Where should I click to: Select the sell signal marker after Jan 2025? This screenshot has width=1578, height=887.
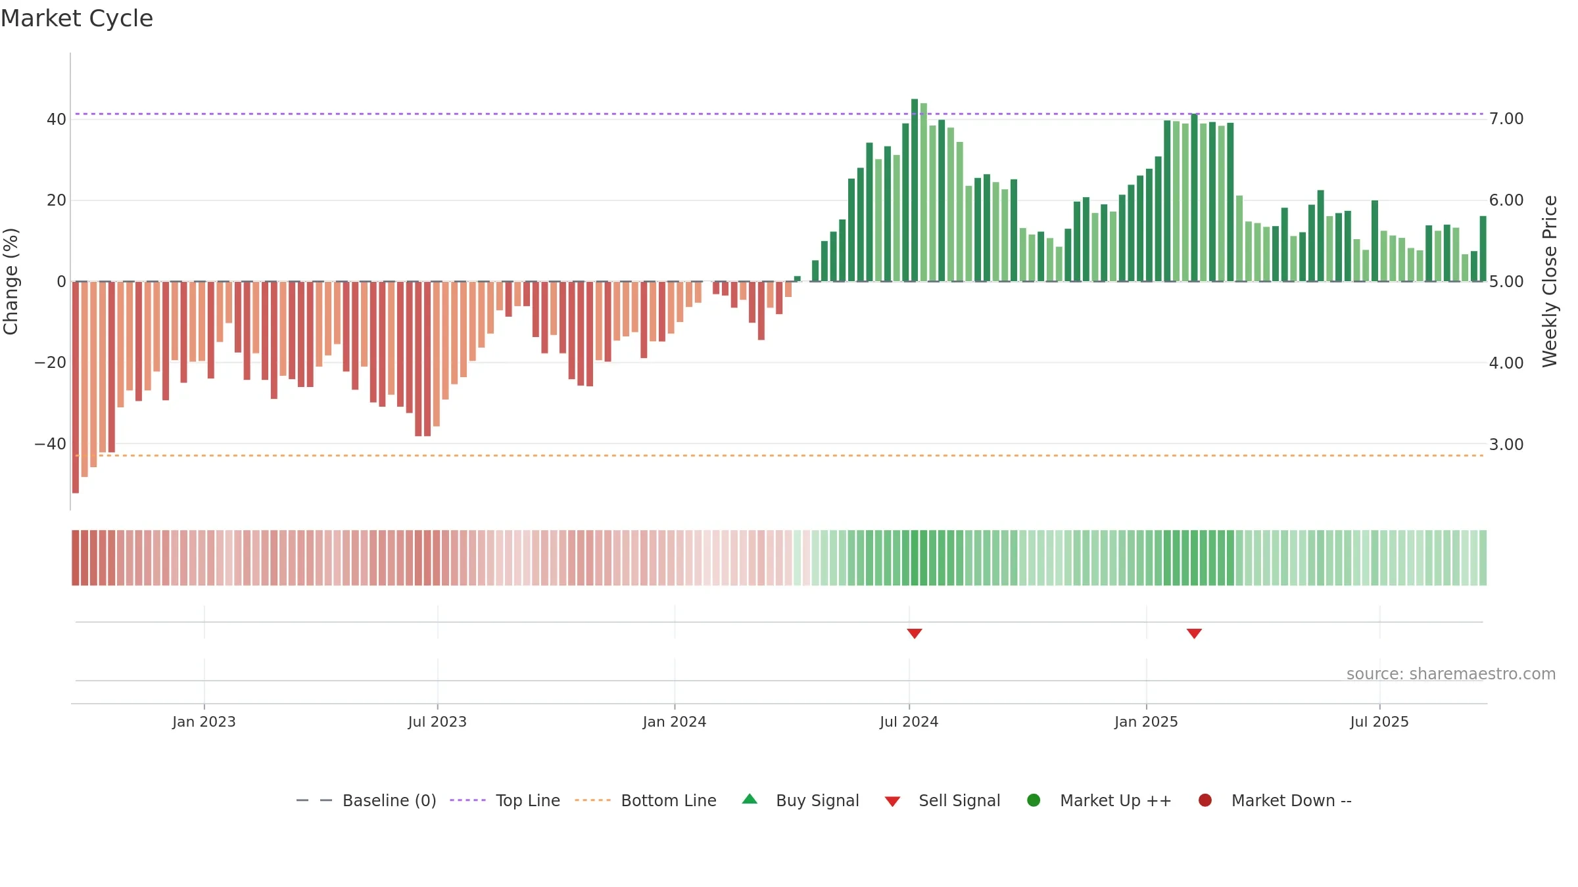pos(1195,633)
